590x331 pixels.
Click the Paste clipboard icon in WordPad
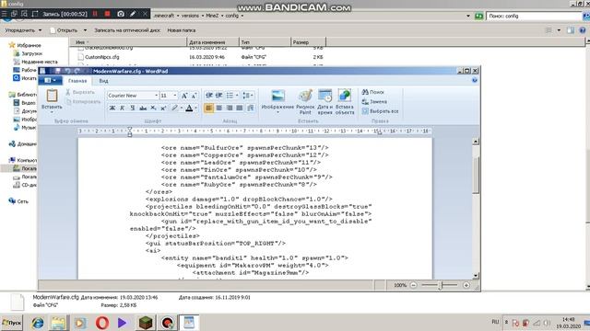52,96
